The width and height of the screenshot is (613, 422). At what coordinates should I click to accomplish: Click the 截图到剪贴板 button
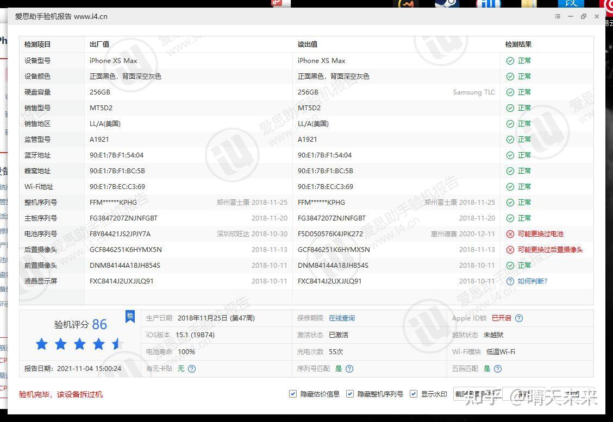click(x=476, y=394)
